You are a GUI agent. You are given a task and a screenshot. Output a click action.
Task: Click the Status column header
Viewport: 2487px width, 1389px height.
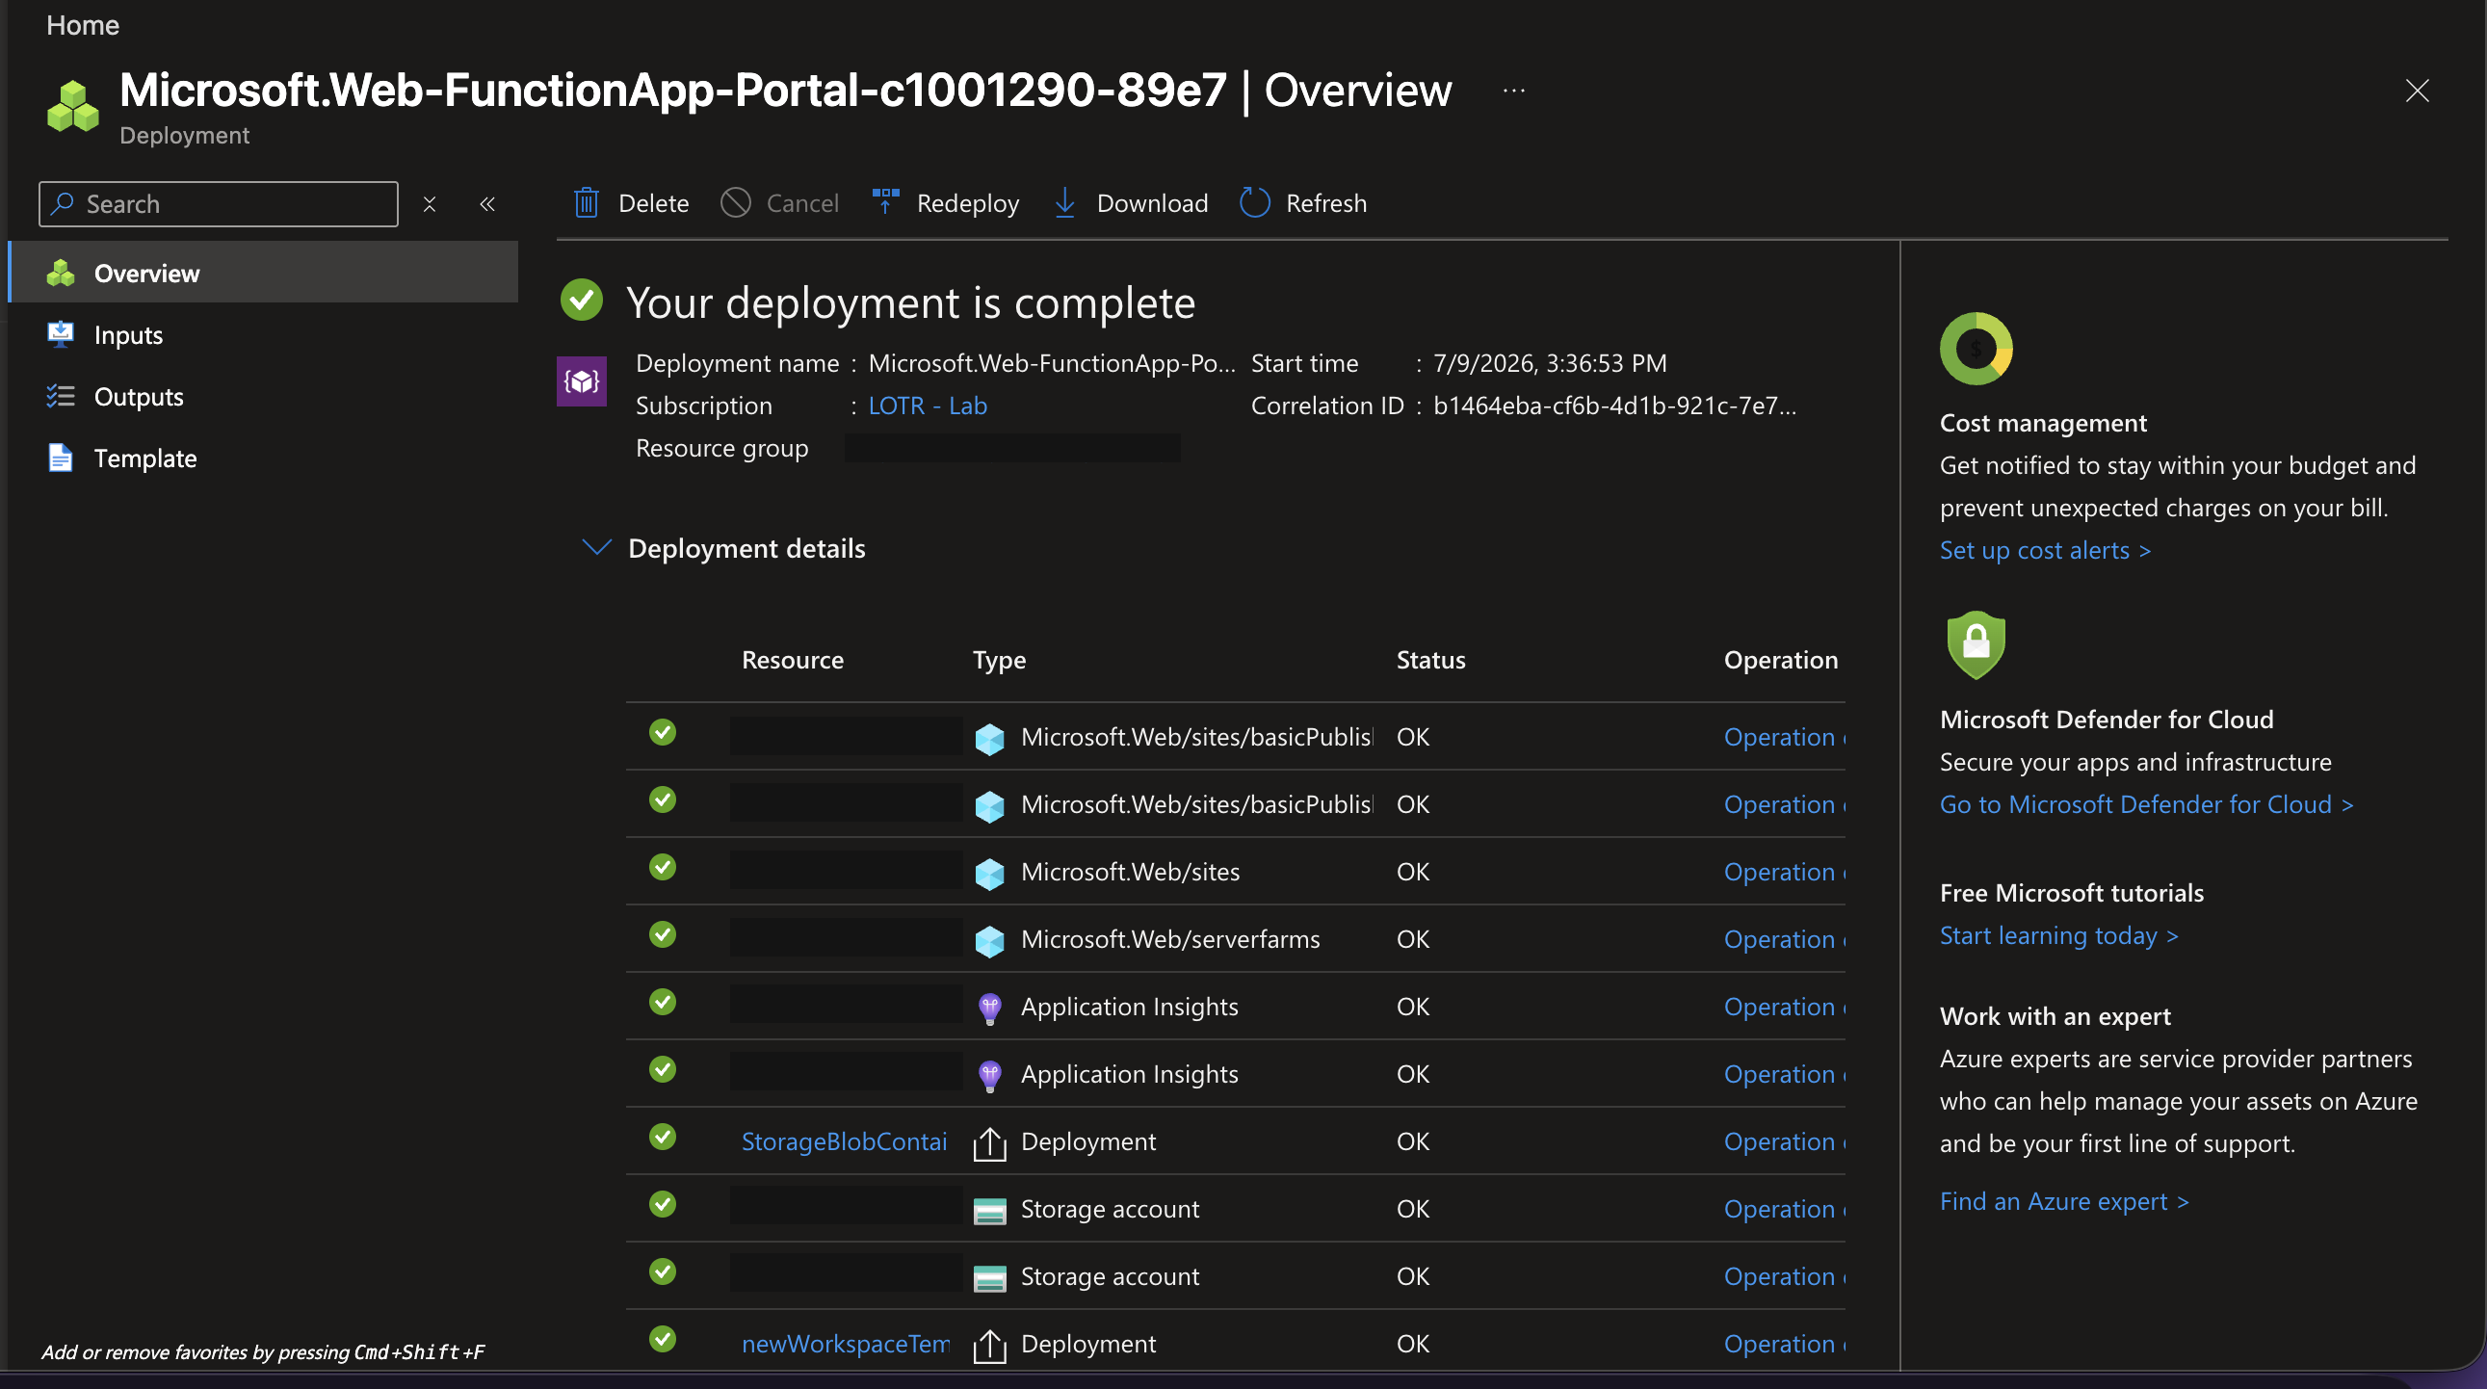point(1430,660)
